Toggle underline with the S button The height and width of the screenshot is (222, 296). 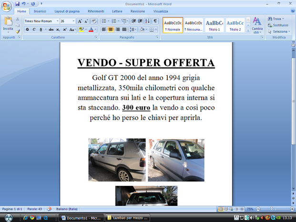[x=41, y=30]
